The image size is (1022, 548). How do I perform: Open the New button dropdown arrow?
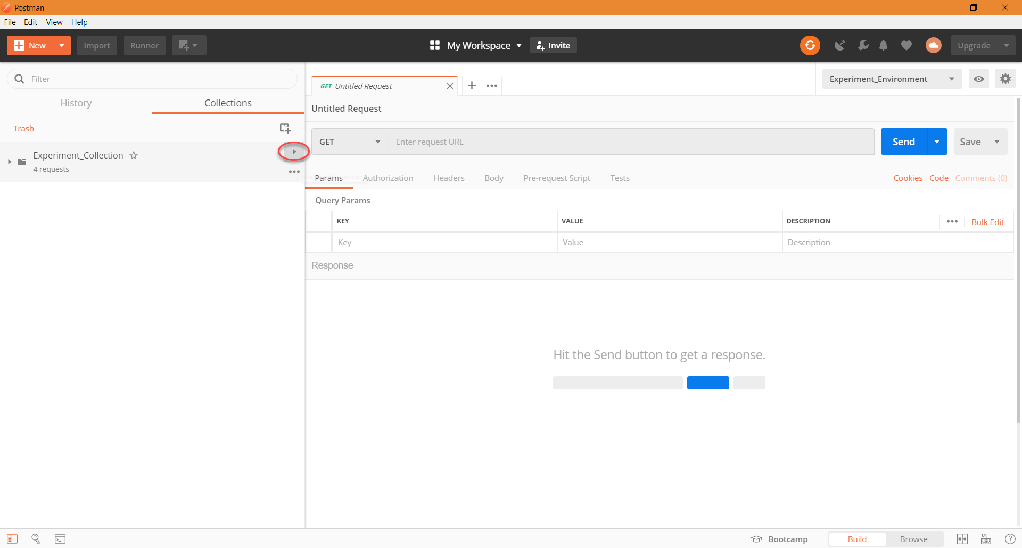62,45
